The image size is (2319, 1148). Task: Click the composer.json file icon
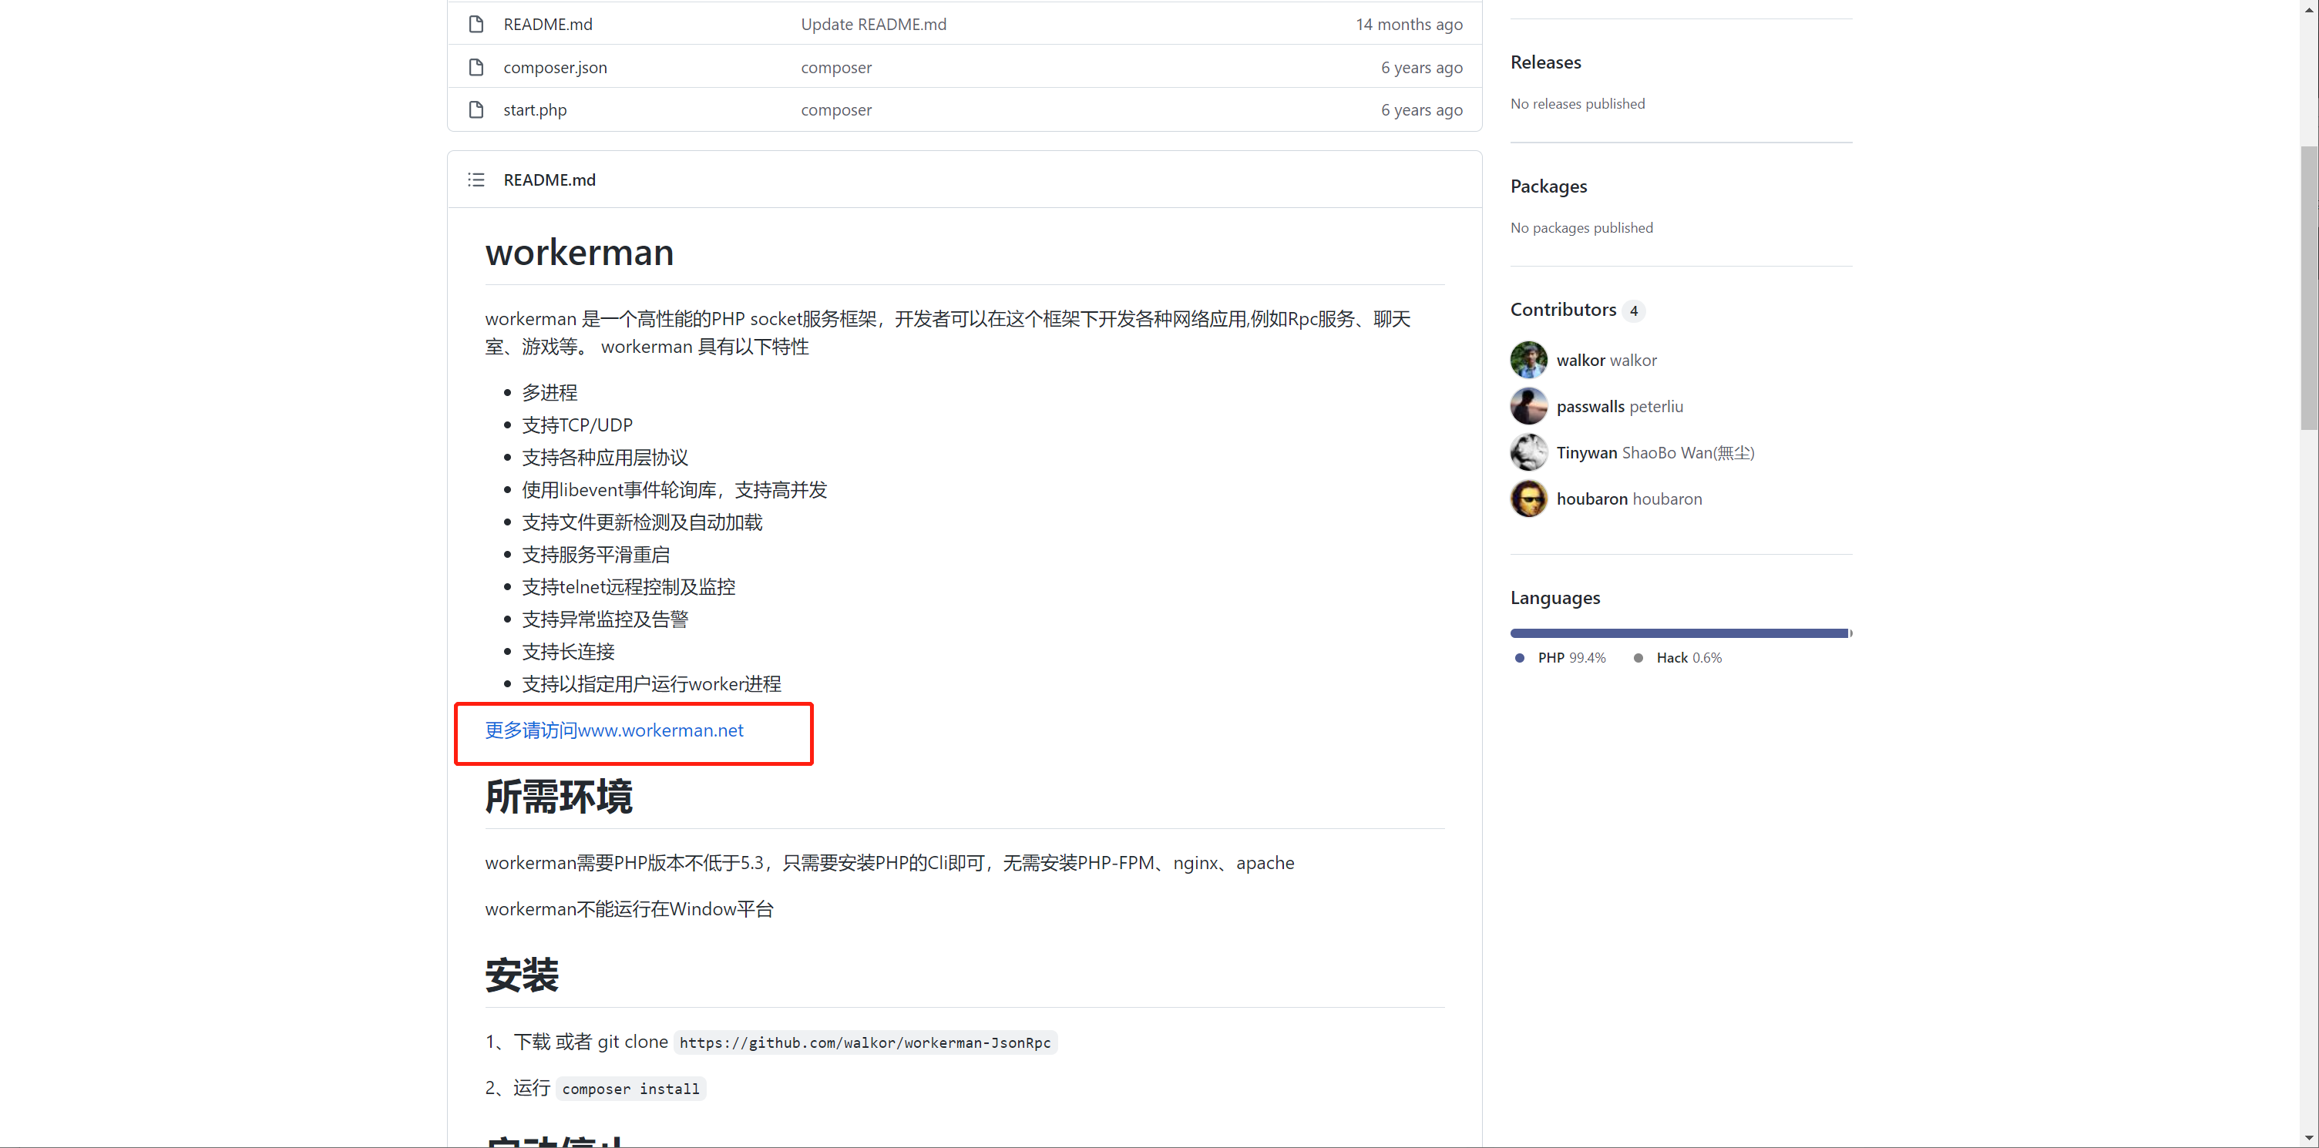[476, 68]
